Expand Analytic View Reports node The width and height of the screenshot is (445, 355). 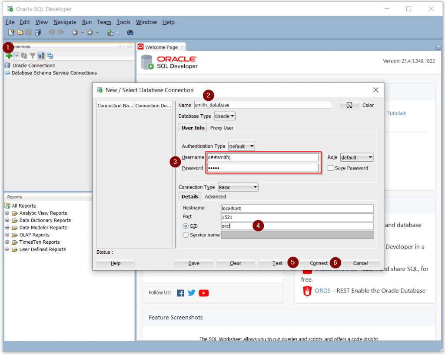[x=7, y=213]
